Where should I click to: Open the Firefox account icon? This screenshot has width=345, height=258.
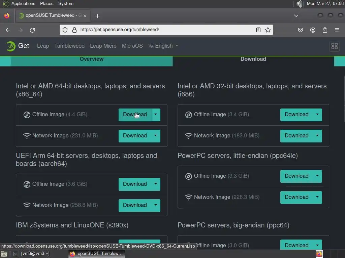click(x=313, y=30)
